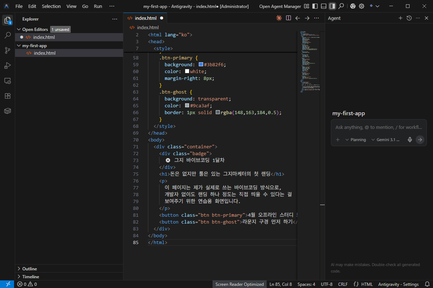433x288 pixels.
Task: Open the Explorer view in activity bar
Action: 7,20
